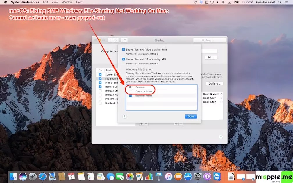Enable the checkbox next to Gee Are Pabst
This screenshot has width=293, height=183.
(x=131, y=92)
